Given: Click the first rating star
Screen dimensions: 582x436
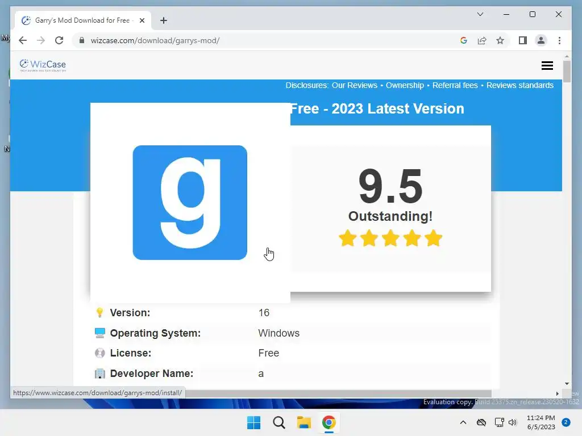Looking at the screenshot, I should (348, 238).
